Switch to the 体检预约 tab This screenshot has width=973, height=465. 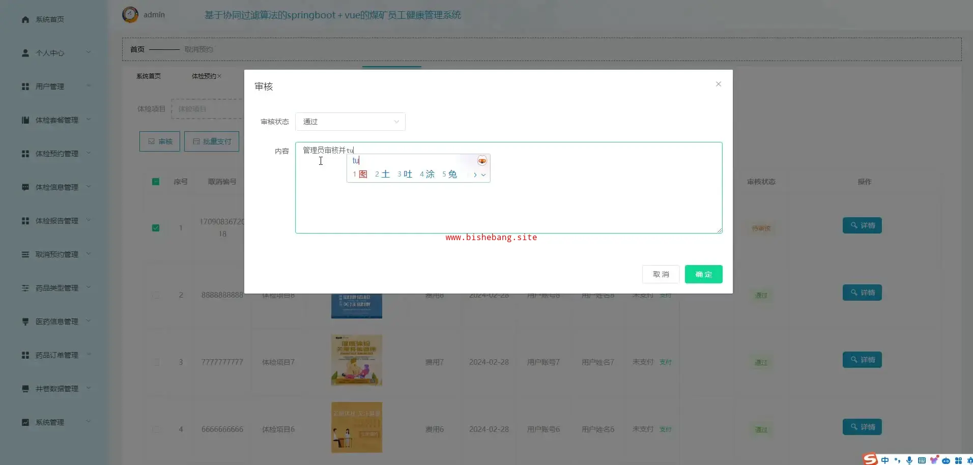point(204,76)
